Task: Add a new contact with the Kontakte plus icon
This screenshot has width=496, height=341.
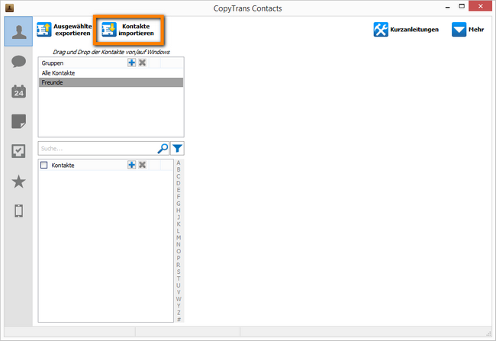Action: pyautogui.click(x=131, y=165)
